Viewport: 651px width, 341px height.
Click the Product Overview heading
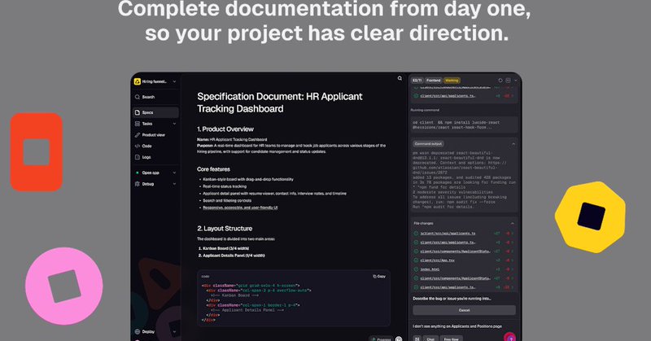point(225,129)
